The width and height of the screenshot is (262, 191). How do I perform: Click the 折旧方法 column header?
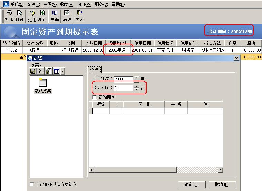[213, 43]
